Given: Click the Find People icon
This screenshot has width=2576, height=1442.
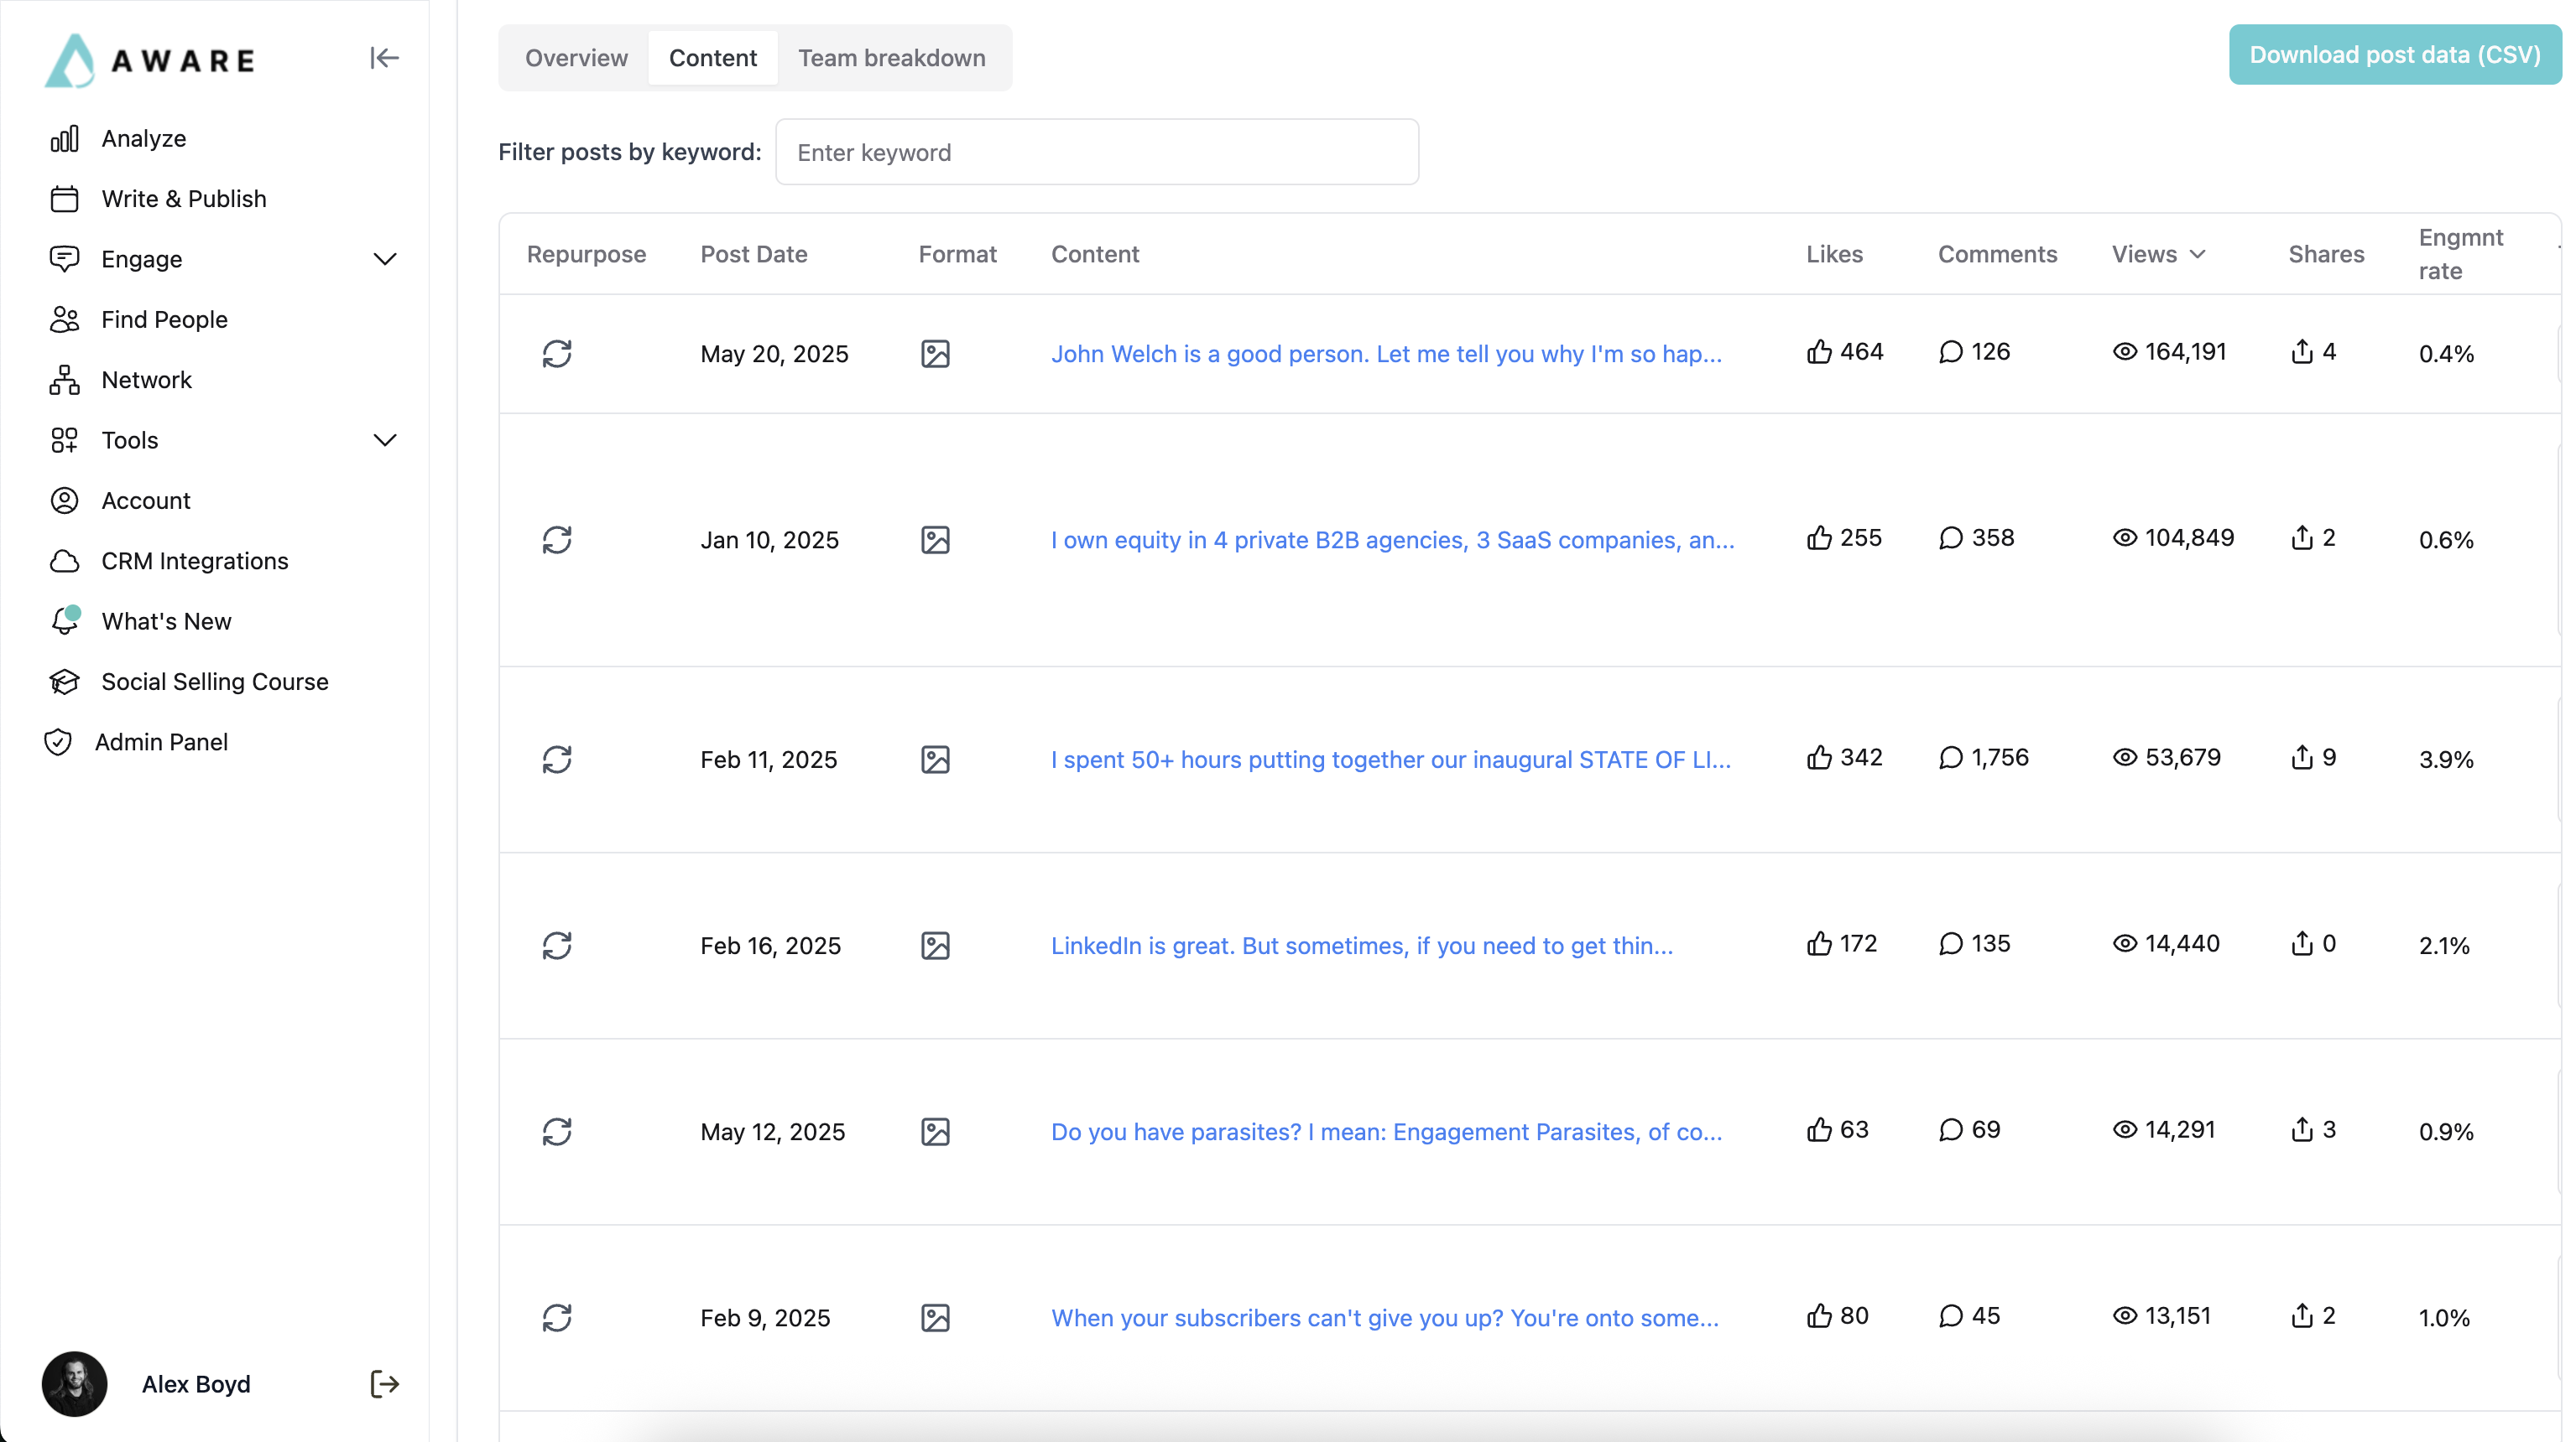Looking at the screenshot, I should [64, 319].
